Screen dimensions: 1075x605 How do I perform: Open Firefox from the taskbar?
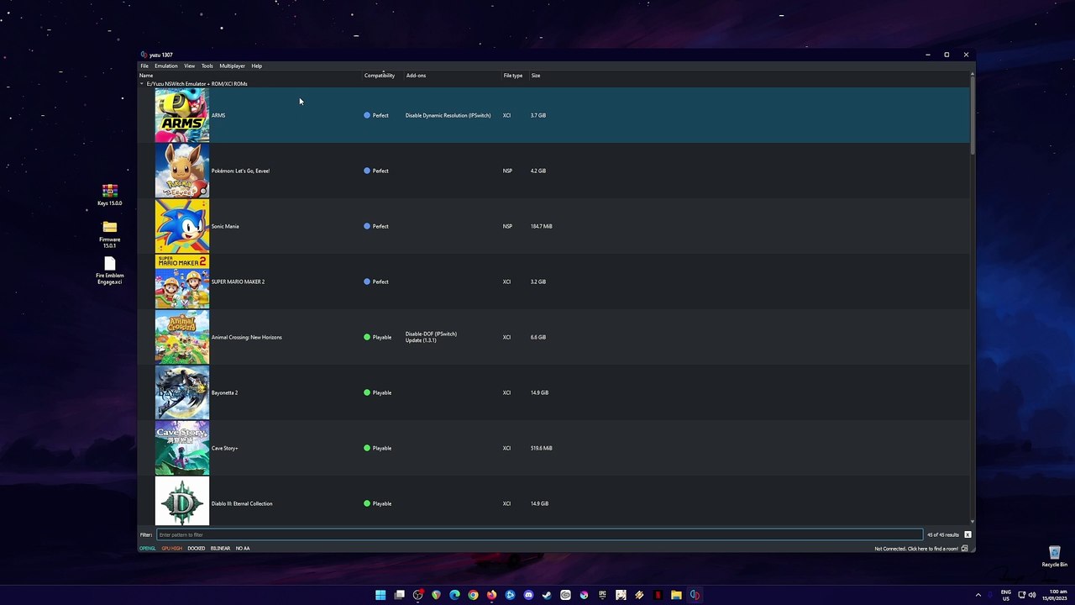point(491,595)
